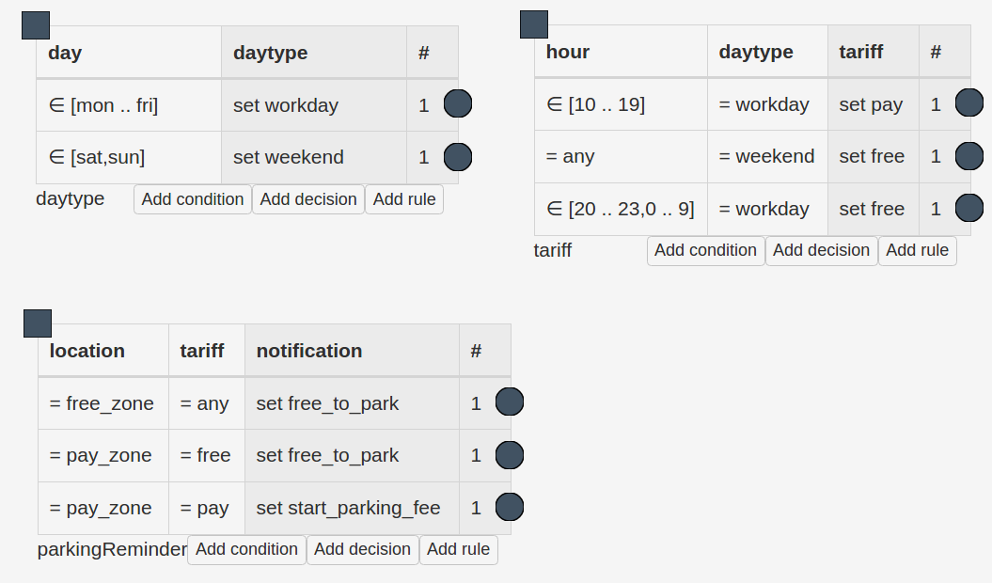Select the '= free_zone' location cell

(102, 403)
